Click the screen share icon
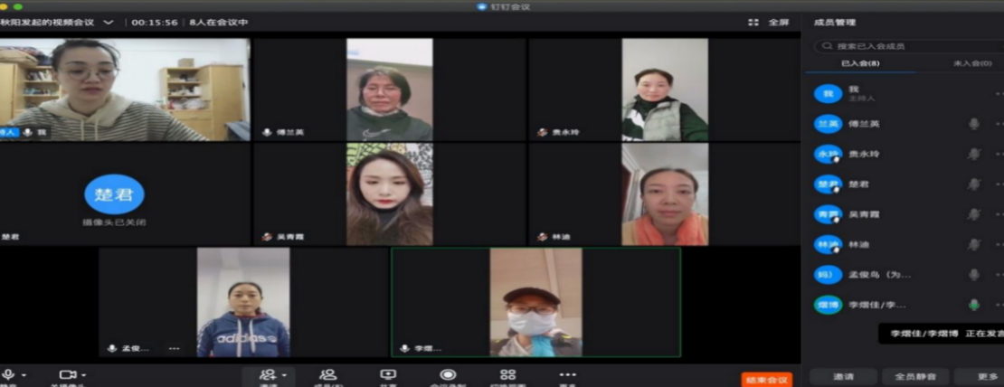1004x387 pixels. point(388,374)
